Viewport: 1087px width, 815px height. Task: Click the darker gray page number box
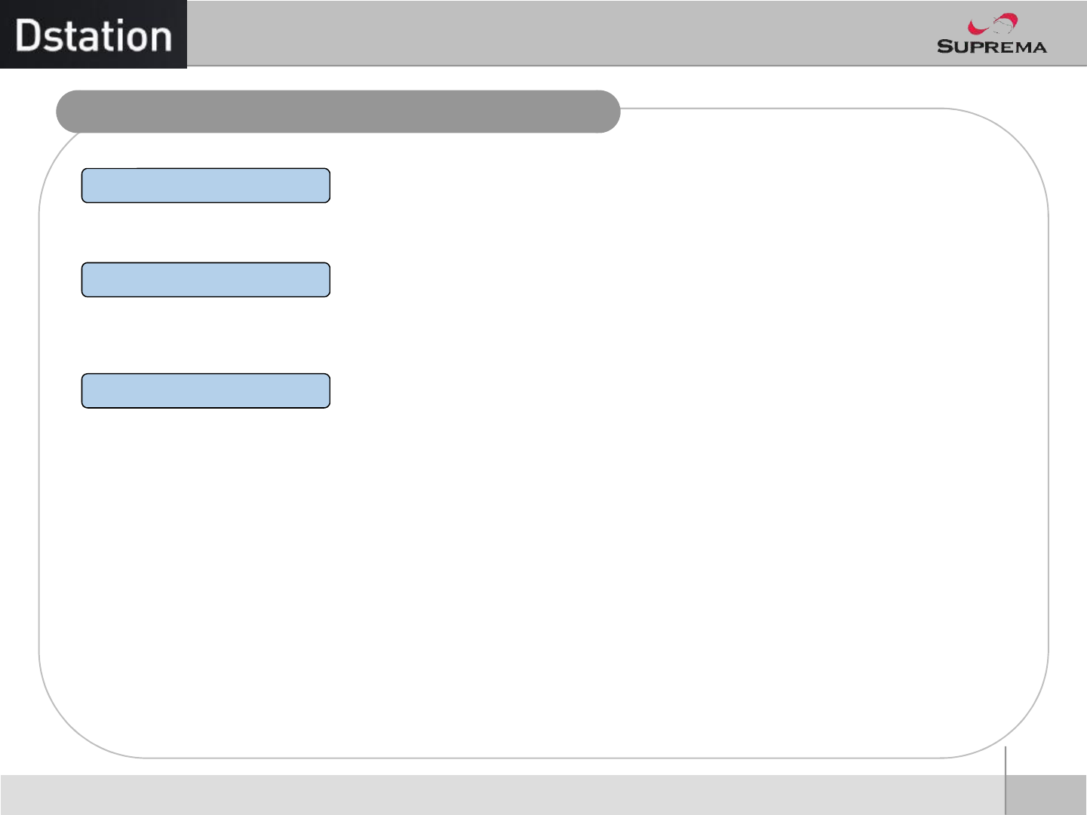coord(1046,795)
